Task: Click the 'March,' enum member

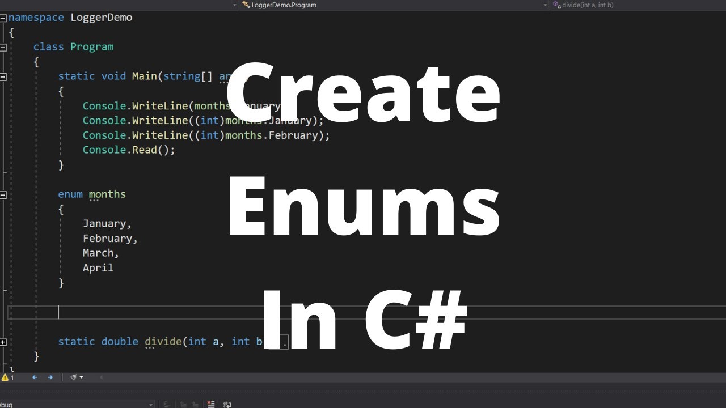Action: coord(101,253)
